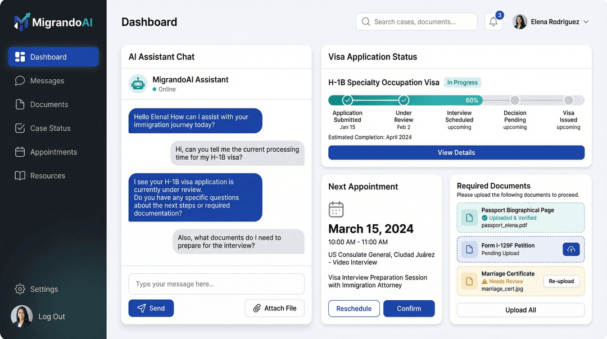Click the upload icon beside Form I-129F Petition
This screenshot has height=339, width=607.
click(571, 248)
